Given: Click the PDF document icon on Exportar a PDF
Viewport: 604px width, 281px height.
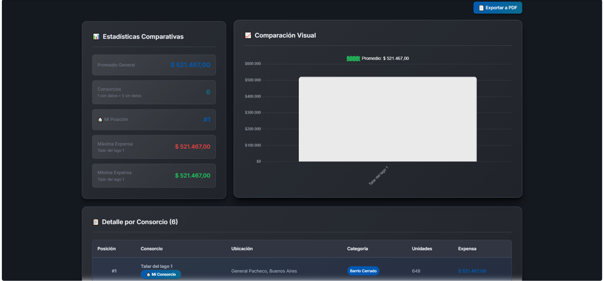Looking at the screenshot, I should click(481, 8).
